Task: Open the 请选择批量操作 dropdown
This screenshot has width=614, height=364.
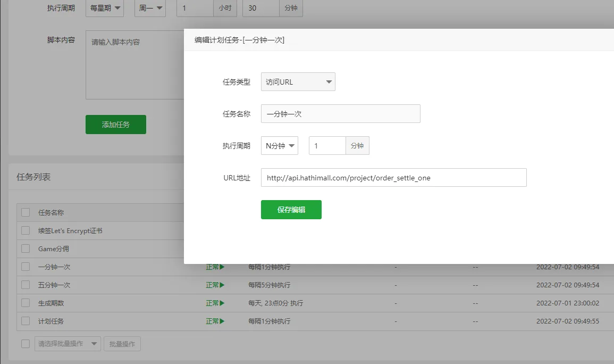Action: 68,344
